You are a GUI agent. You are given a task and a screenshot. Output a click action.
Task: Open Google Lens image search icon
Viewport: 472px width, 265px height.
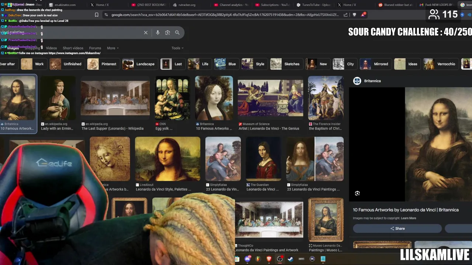tap(167, 33)
